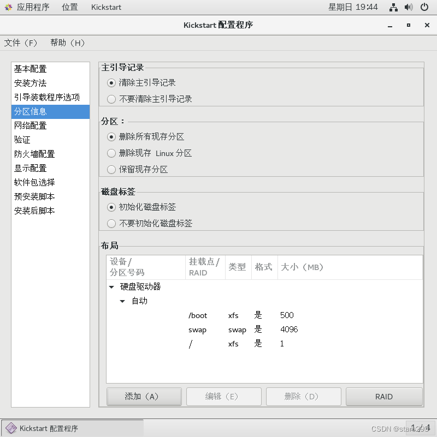The image size is (437, 437).
Task: Select 不要清除主引导记录 radio button
Action: [111, 99]
